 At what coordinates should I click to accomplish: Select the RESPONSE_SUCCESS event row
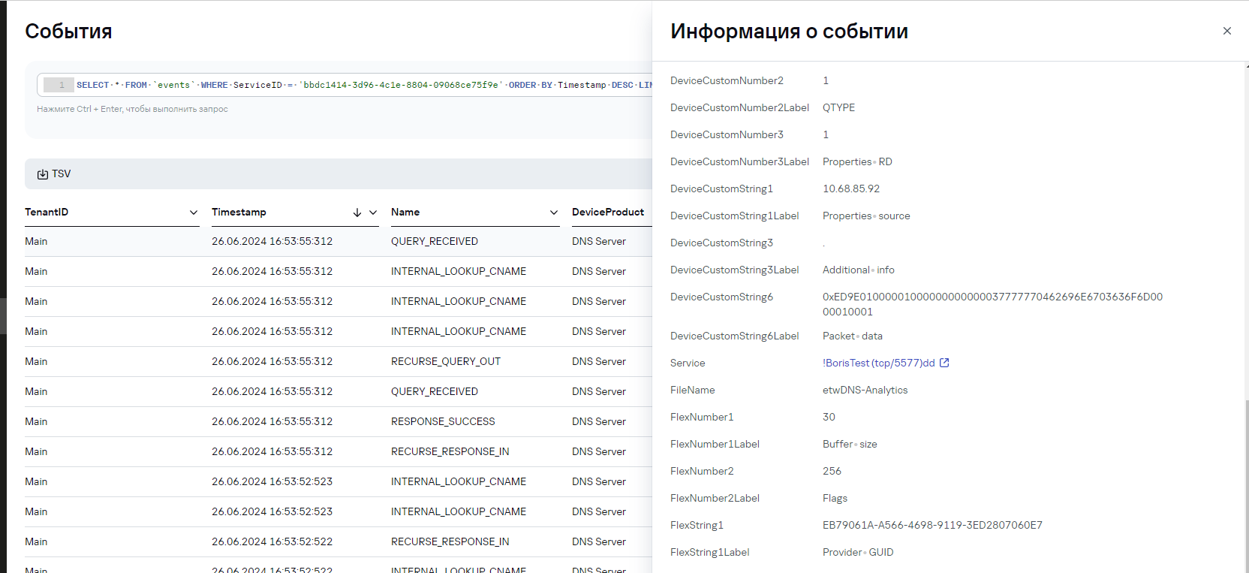[x=339, y=421]
